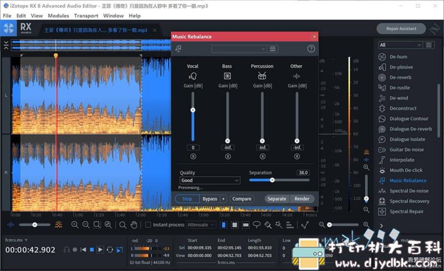Image resolution: width=444 pixels, height=271 pixels.
Task: Open De-plosive module
Action: coord(401,67)
